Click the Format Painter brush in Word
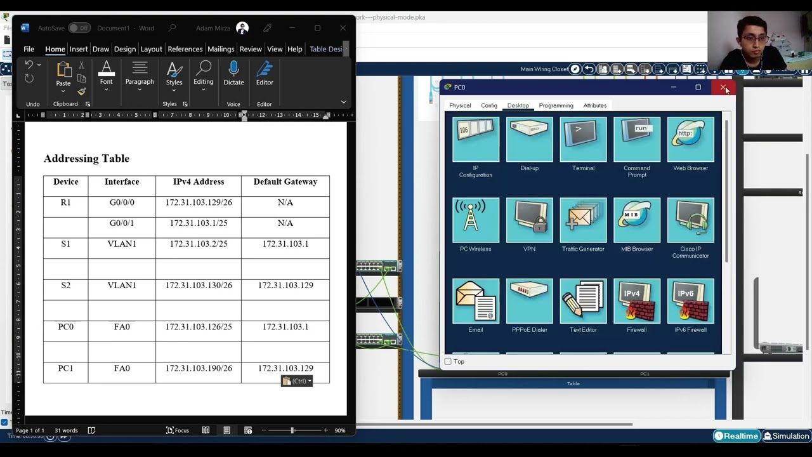 pyautogui.click(x=81, y=91)
